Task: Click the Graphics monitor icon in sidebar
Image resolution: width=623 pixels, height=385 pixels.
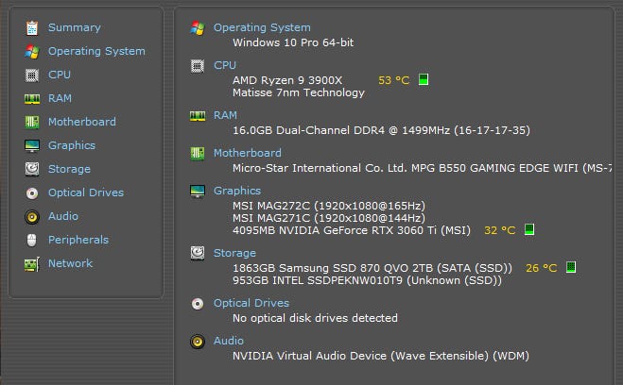Action: click(x=32, y=145)
